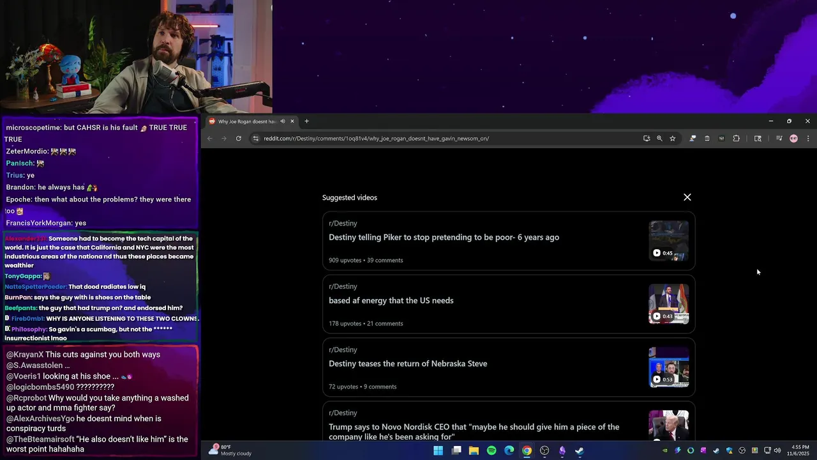Open Microsoft Edge from taskbar
The height and width of the screenshot is (460, 817).
click(x=509, y=450)
